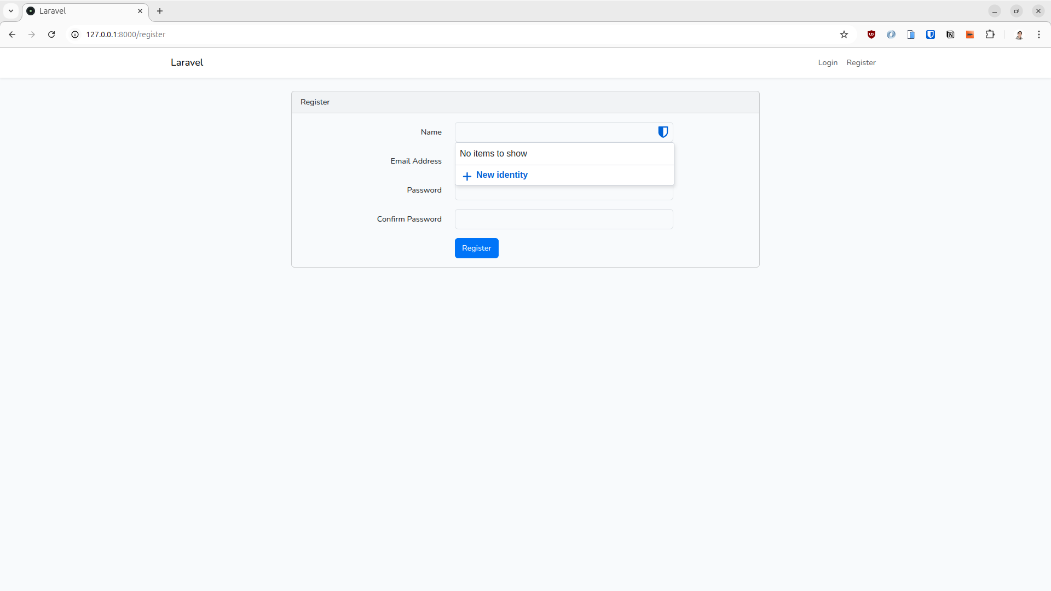The image size is (1051, 591).
Task: Click the Confirm Password input field
Action: point(564,219)
